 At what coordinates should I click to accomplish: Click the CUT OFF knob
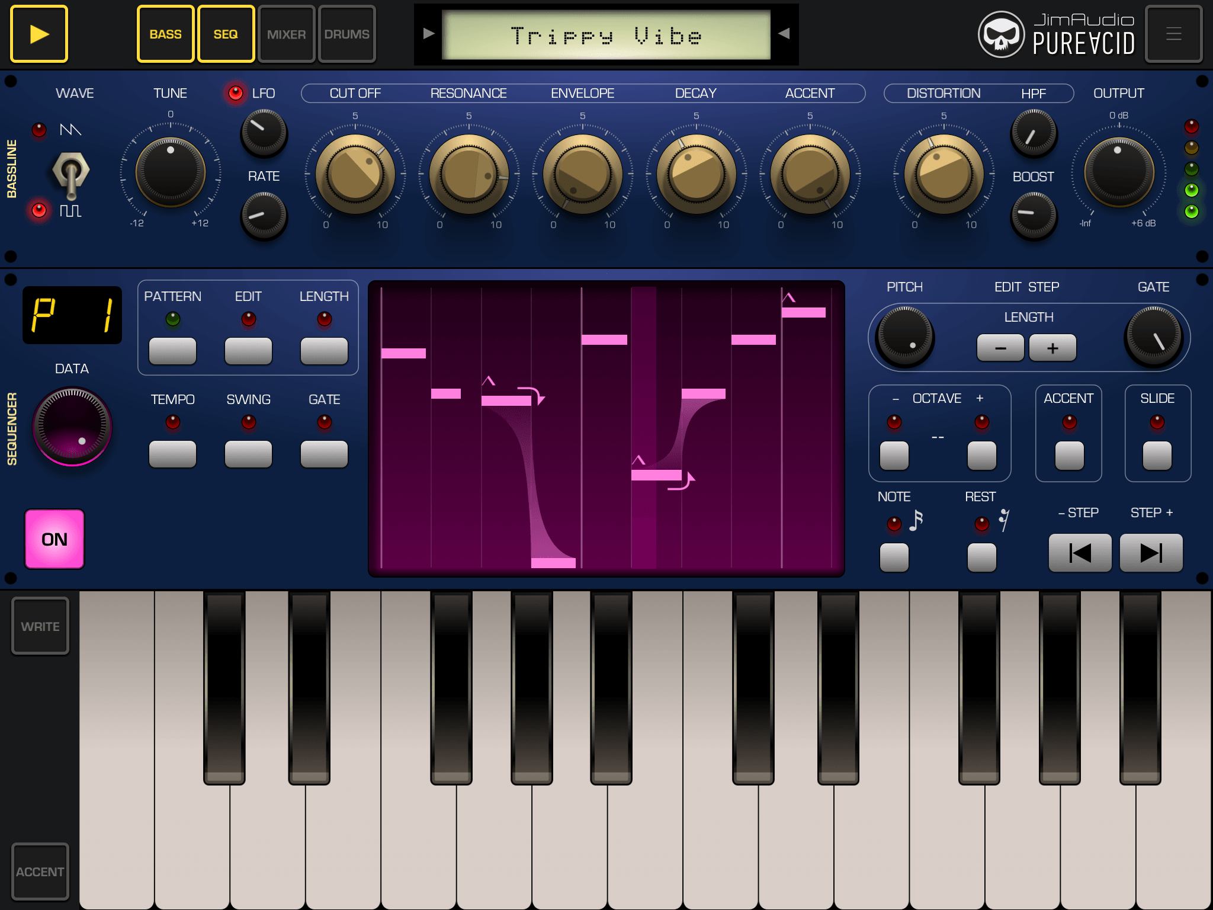pyautogui.click(x=355, y=174)
